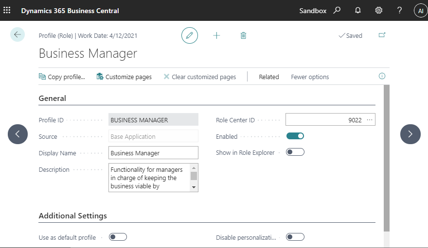
Task: Go back with the arrow button
Action: pyautogui.click(x=18, y=34)
